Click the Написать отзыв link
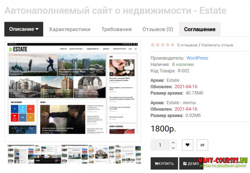This screenshot has width=250, height=173. coord(217,45)
